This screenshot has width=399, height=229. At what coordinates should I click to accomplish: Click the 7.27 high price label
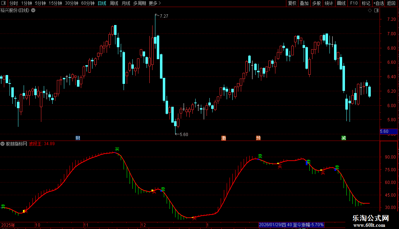164,16
